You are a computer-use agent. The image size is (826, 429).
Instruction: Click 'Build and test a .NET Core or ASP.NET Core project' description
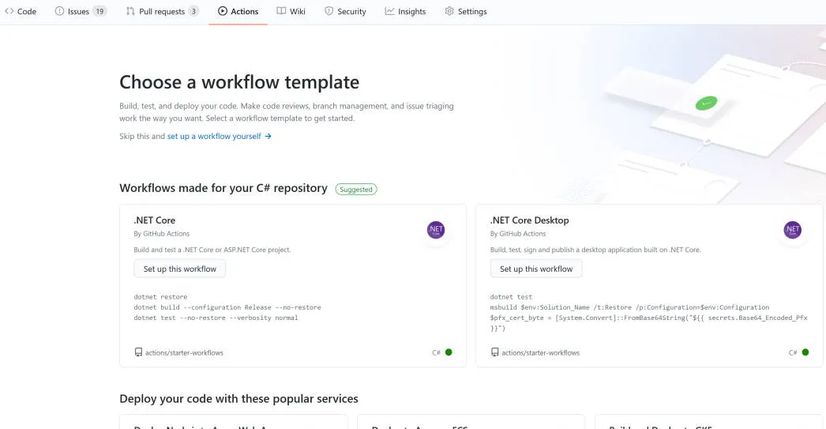212,250
